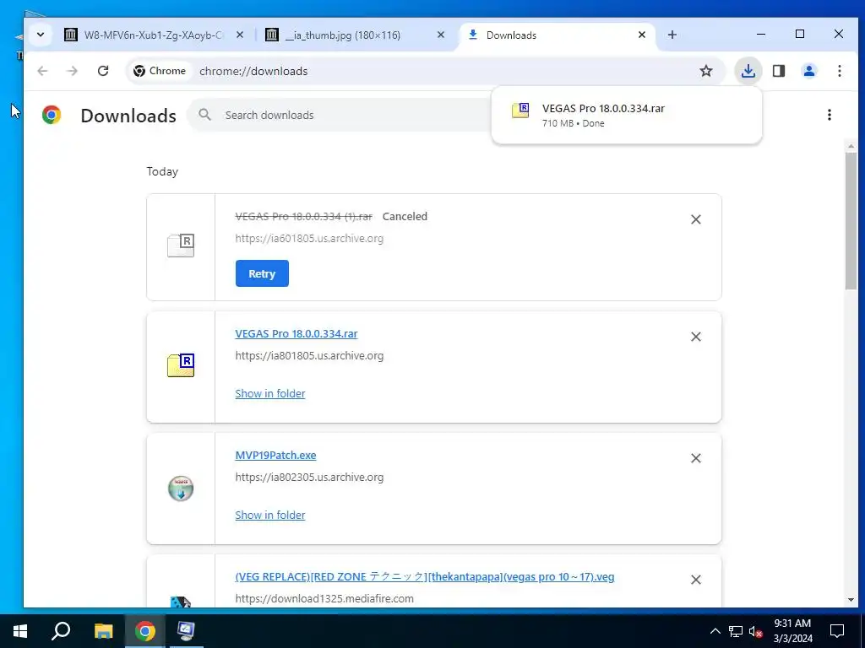The image size is (865, 648).
Task: Remove VEGAS Pro 18.0.0.334.rar from list
Action: point(696,337)
